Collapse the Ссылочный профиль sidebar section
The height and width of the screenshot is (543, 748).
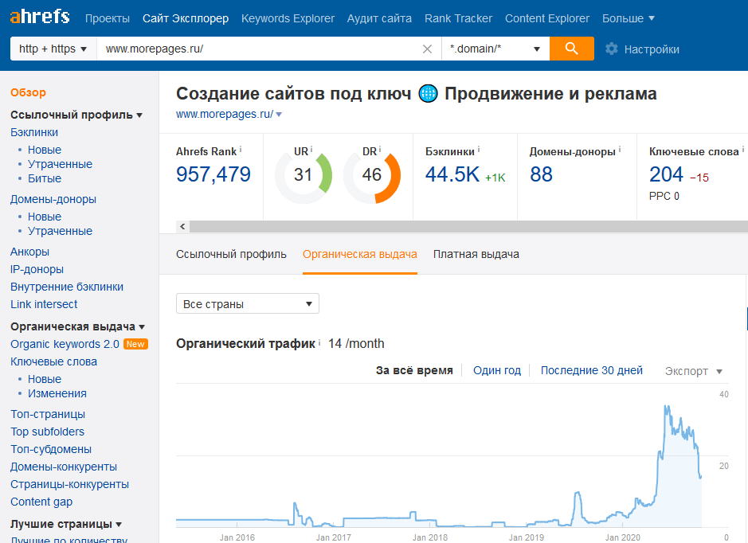coord(76,115)
